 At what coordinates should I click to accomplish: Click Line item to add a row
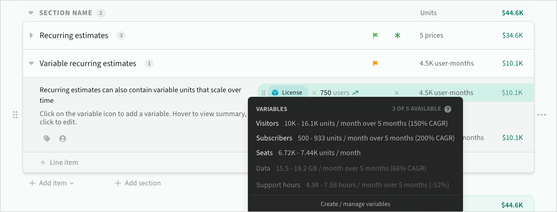pos(59,162)
